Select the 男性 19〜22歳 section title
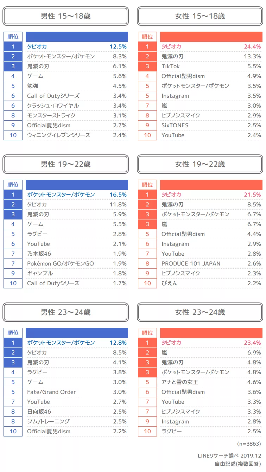Screen dimensions: 266x472 [x=65, y=164]
